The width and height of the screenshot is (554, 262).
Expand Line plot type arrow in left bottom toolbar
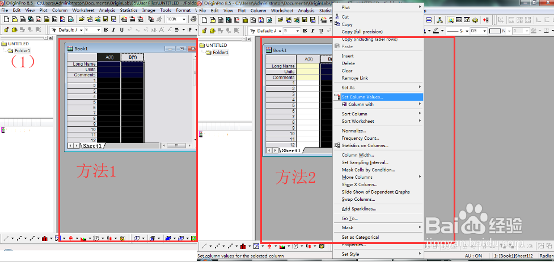tap(12, 238)
